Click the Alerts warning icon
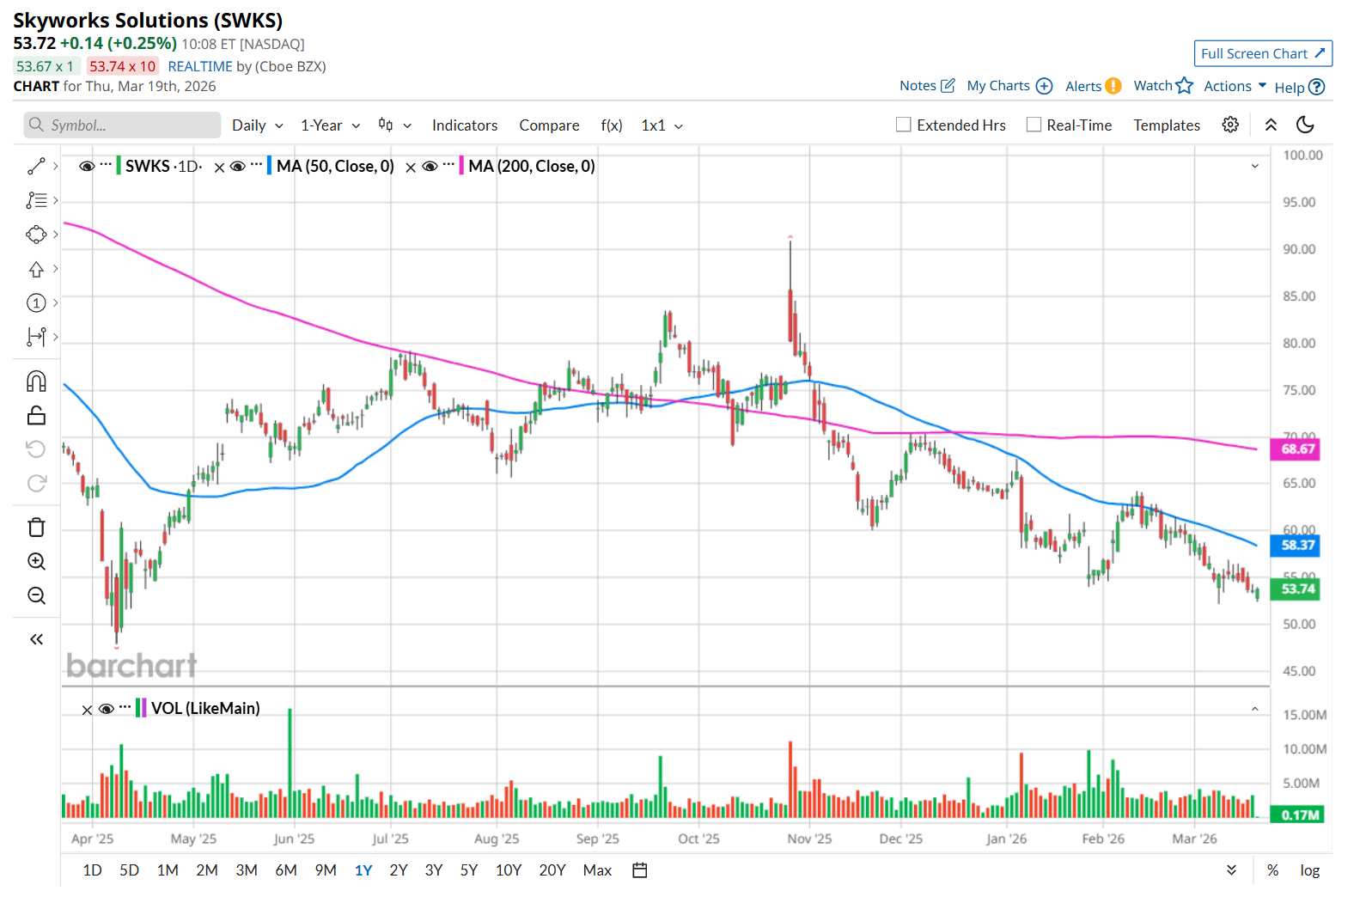This screenshot has height=897, width=1366. pos(1113,86)
